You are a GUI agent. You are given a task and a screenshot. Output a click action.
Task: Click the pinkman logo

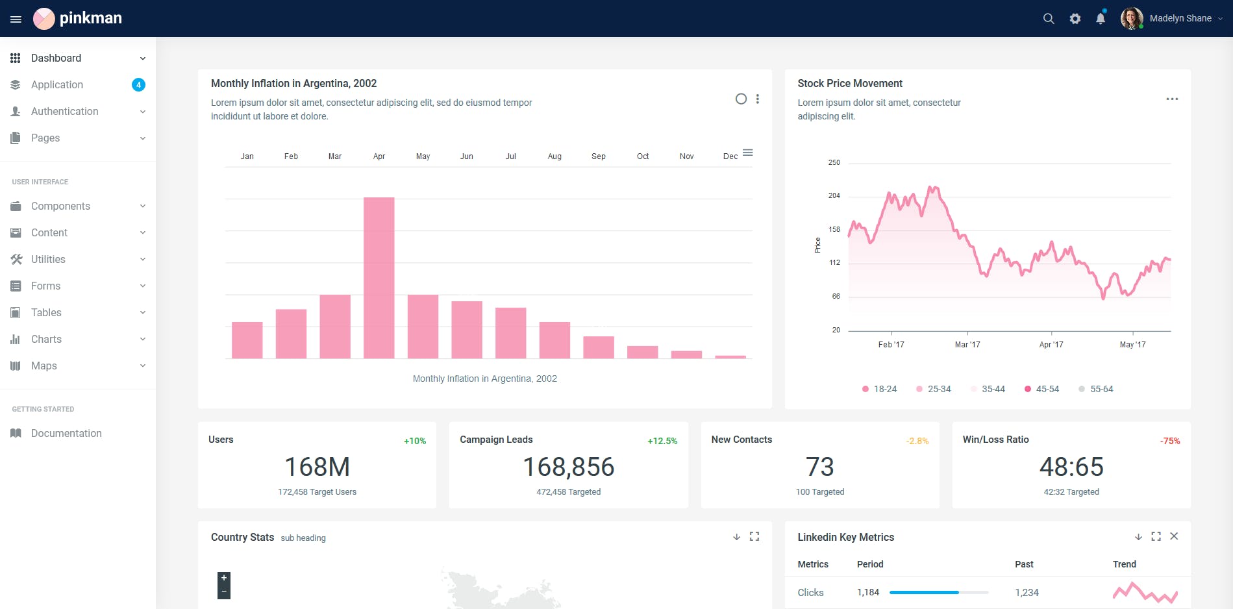click(x=78, y=18)
